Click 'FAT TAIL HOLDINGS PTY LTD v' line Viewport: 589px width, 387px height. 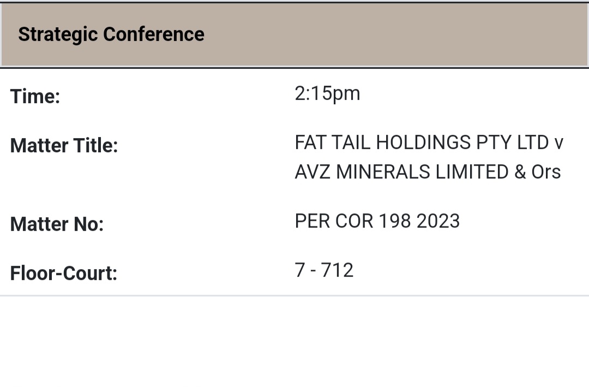pyautogui.click(x=429, y=142)
